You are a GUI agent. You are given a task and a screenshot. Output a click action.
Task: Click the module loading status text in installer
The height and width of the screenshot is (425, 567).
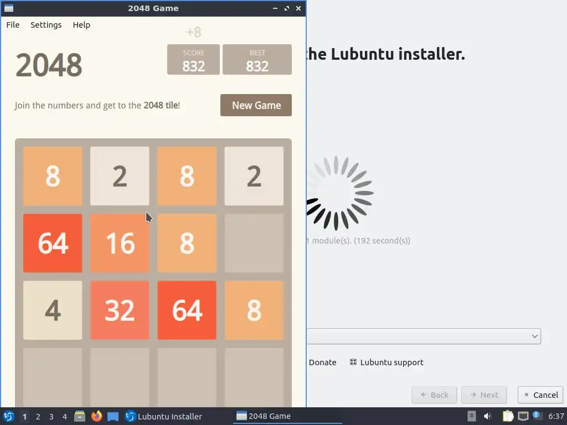[358, 241]
